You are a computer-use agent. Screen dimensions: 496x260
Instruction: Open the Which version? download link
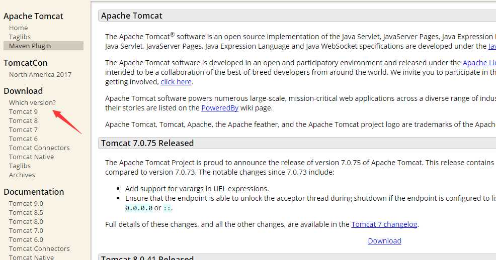click(x=32, y=102)
